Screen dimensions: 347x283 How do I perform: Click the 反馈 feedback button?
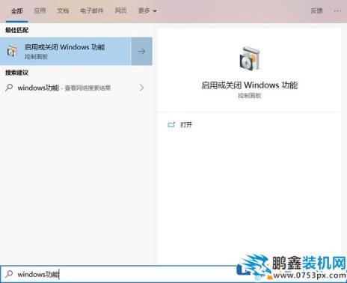[x=316, y=10]
